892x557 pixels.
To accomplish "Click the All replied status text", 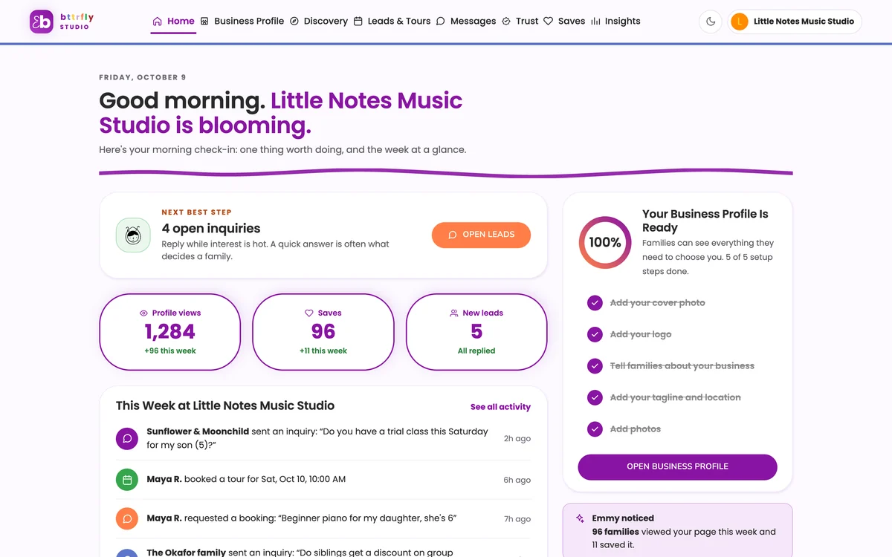I will (476, 351).
